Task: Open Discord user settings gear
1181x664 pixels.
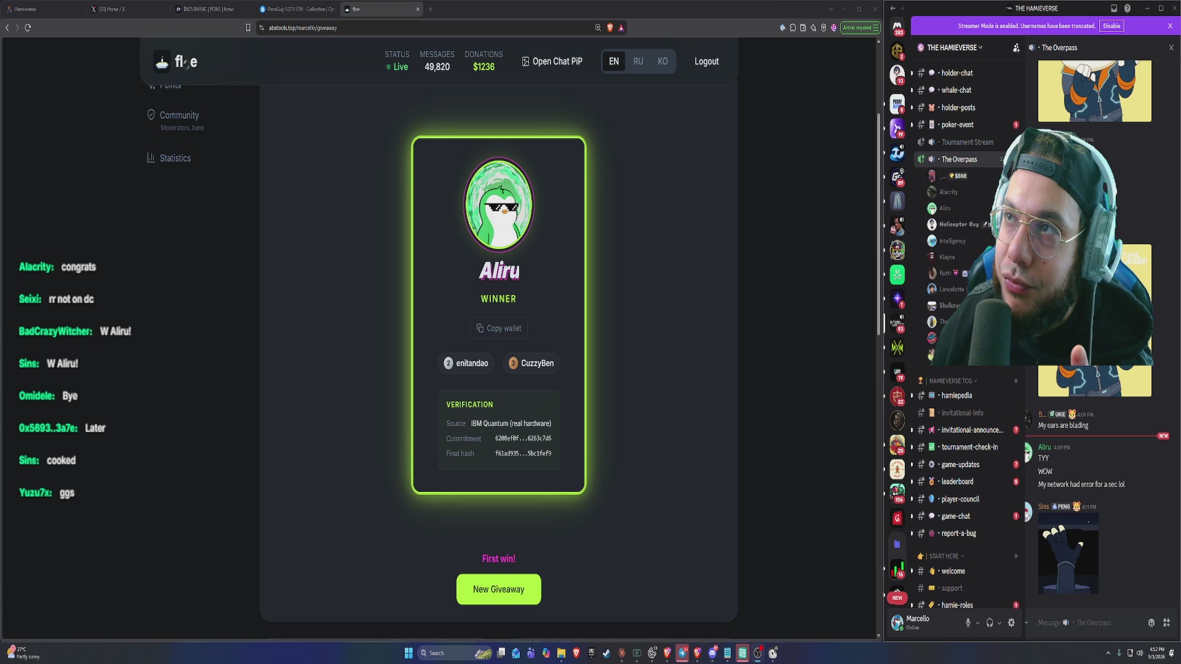Action: click(1011, 623)
